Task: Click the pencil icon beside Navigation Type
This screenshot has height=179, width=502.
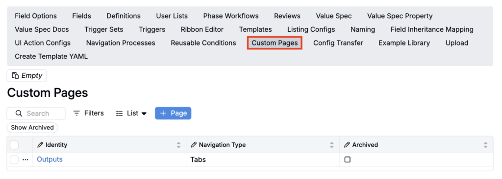Action: (x=193, y=145)
